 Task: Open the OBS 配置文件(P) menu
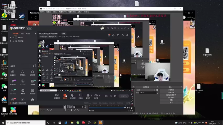(63, 12)
